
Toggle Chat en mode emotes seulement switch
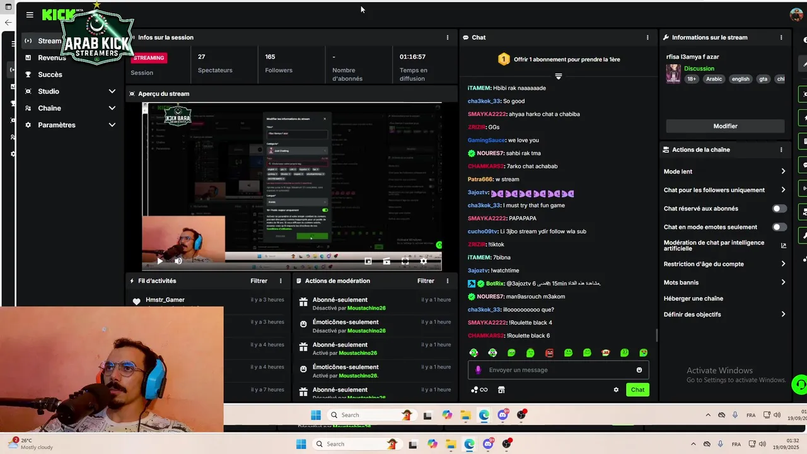tap(780, 227)
